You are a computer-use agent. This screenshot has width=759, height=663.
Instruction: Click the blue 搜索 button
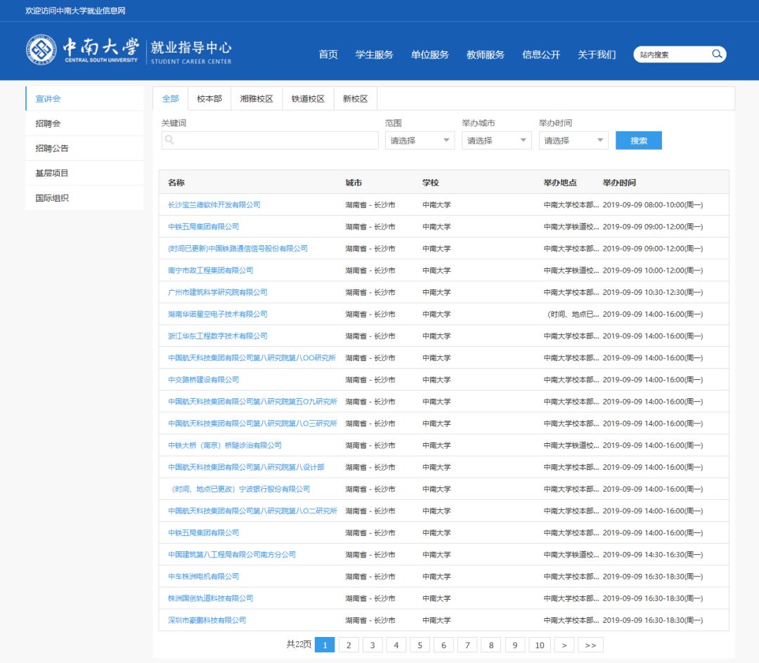(x=638, y=140)
